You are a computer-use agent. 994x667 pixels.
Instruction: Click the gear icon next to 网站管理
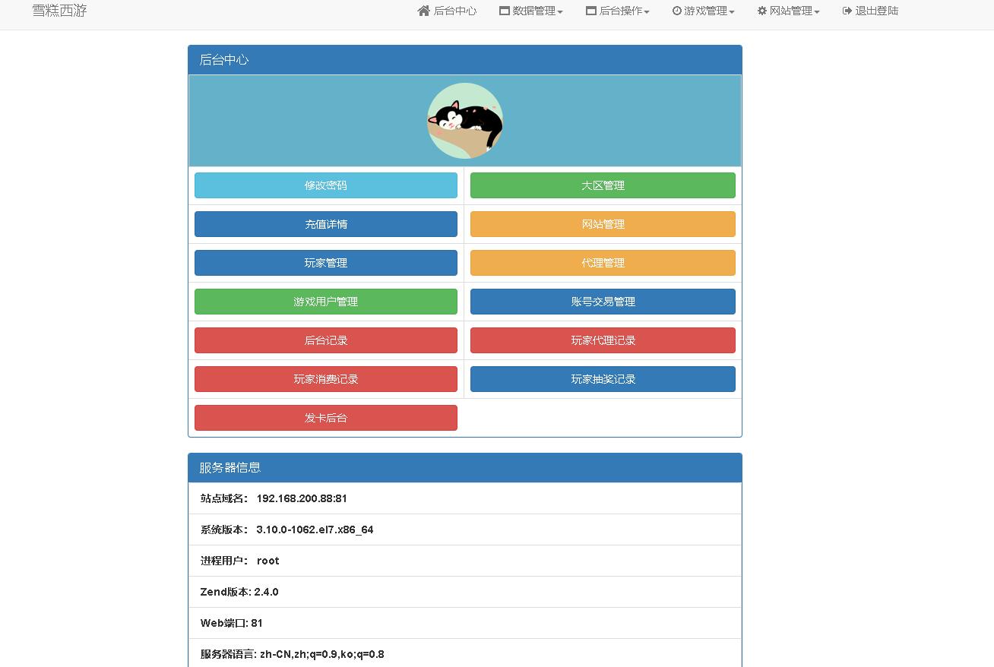762,11
